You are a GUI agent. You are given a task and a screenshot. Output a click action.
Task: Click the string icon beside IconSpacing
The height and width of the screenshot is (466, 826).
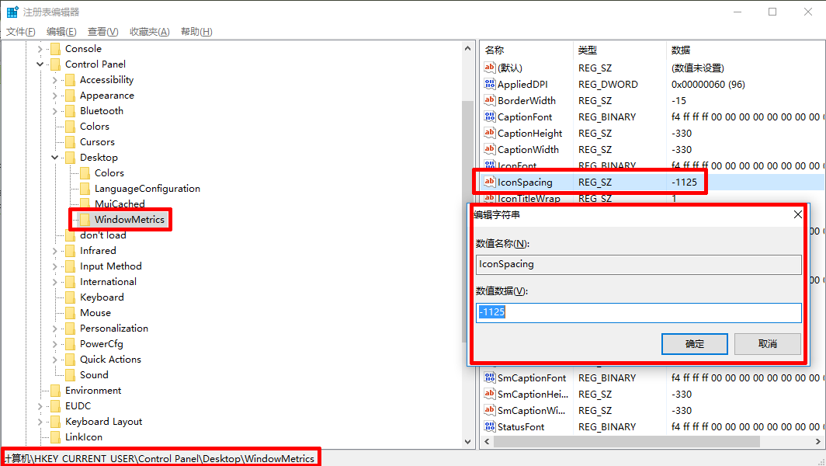tap(488, 183)
